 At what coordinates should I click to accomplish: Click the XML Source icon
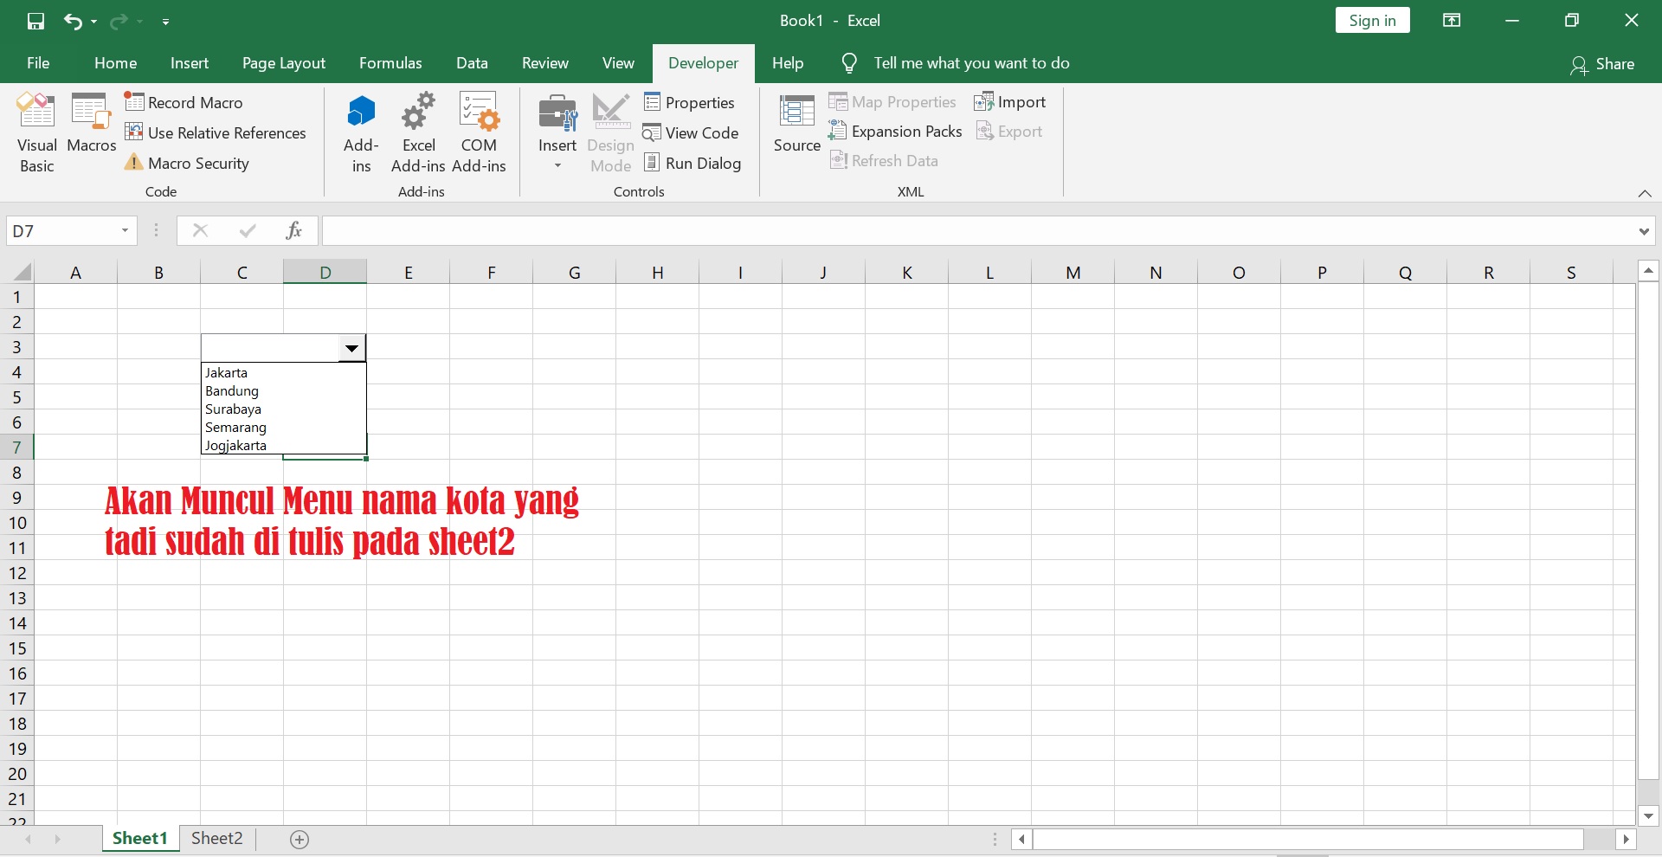coord(796,121)
